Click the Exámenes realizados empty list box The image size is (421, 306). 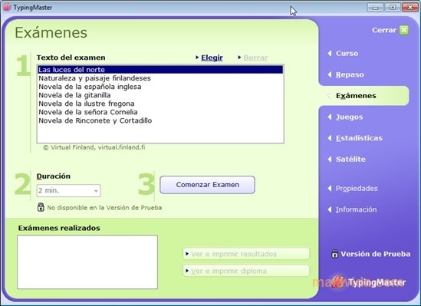coord(87,262)
